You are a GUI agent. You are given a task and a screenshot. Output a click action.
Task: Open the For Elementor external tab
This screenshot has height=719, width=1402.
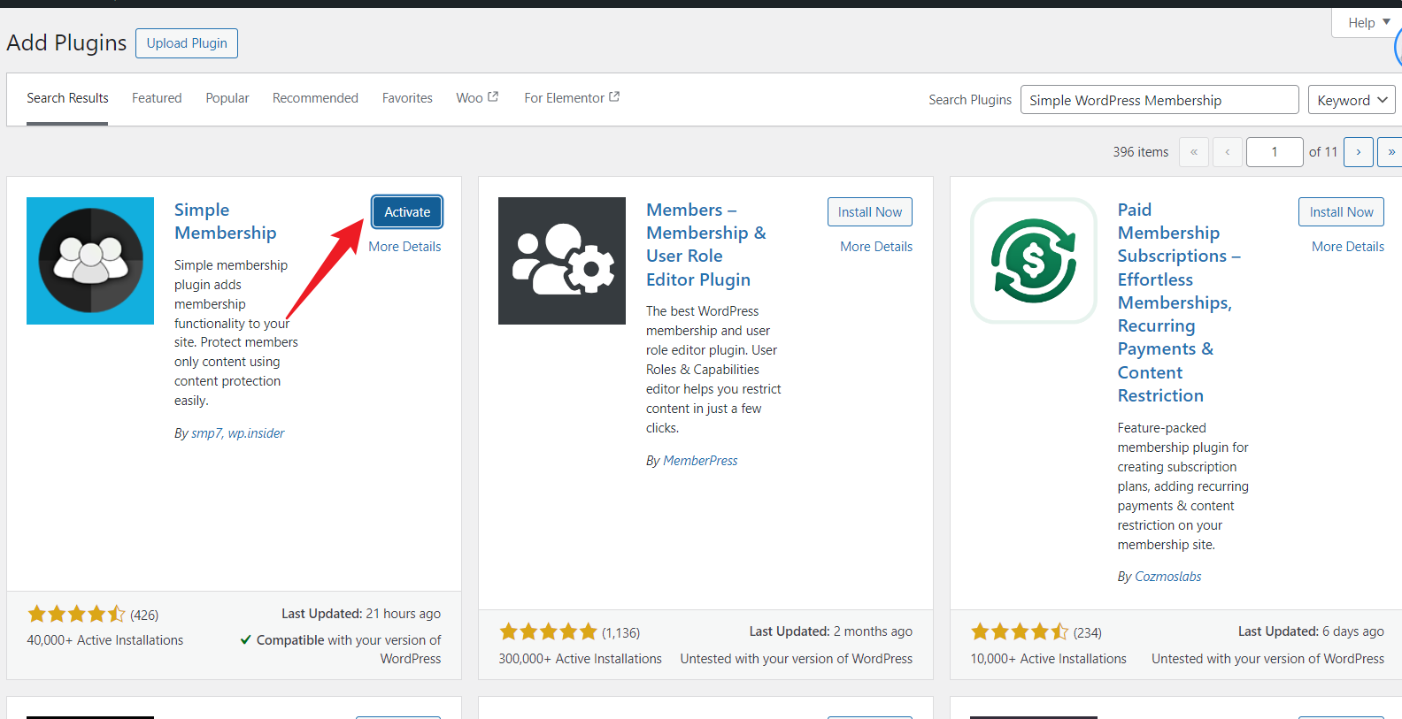point(572,98)
